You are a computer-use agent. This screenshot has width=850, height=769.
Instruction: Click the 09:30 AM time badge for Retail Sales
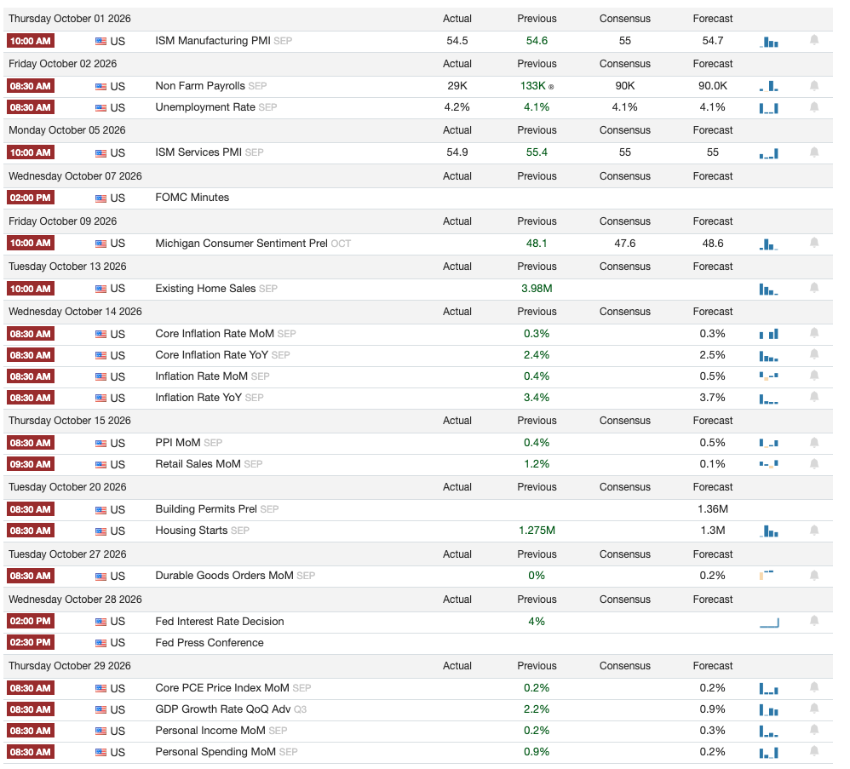(31, 464)
